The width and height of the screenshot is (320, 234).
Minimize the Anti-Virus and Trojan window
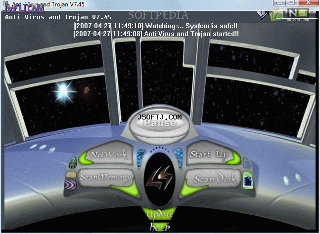[x=279, y=3]
